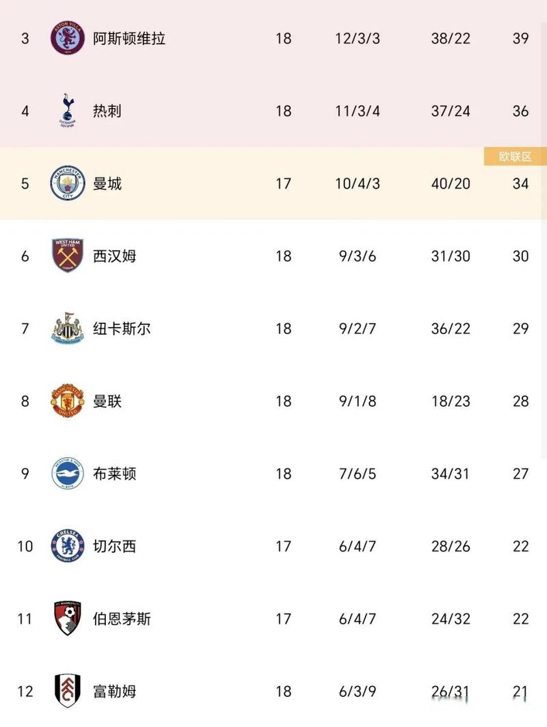Click the 富勒姆 team name
This screenshot has width=547, height=727.
pos(115,691)
